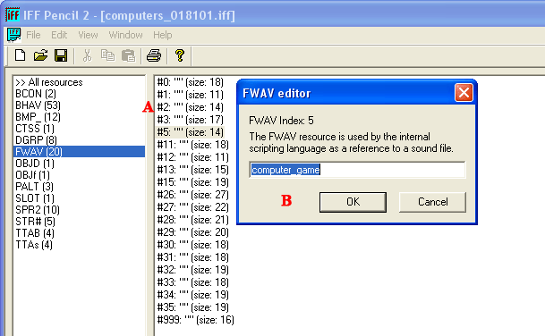Viewport: 545px width, 336px height.
Task: Select resource #11 (size: 18)
Action: tap(193, 145)
